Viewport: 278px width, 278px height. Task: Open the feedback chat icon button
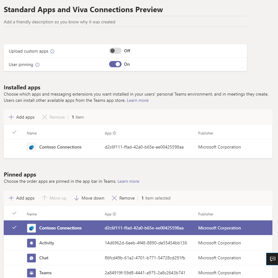272,259
